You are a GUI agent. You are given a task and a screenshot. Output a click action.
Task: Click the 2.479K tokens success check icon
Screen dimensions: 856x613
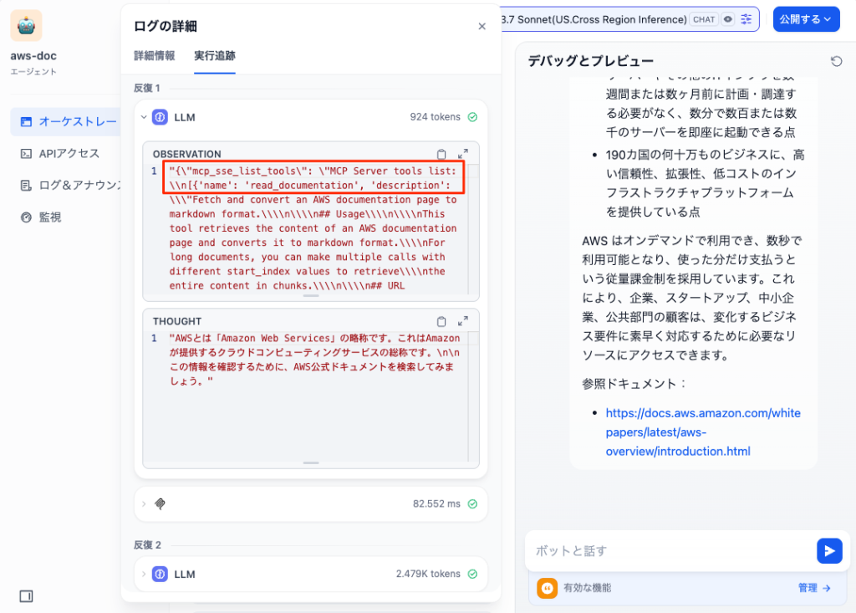pyautogui.click(x=473, y=574)
